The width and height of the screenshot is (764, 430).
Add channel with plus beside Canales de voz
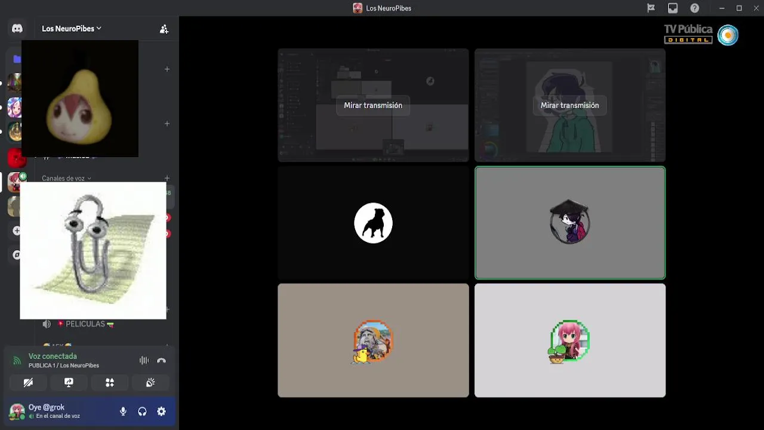coord(167,178)
